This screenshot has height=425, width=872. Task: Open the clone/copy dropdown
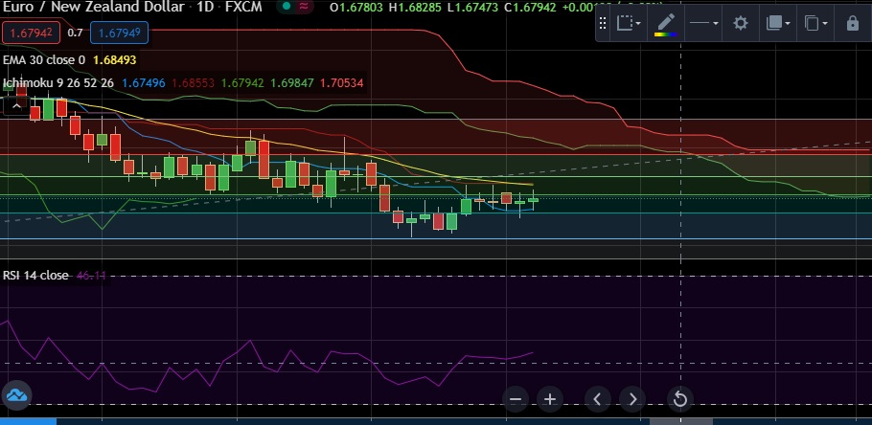pos(815,23)
